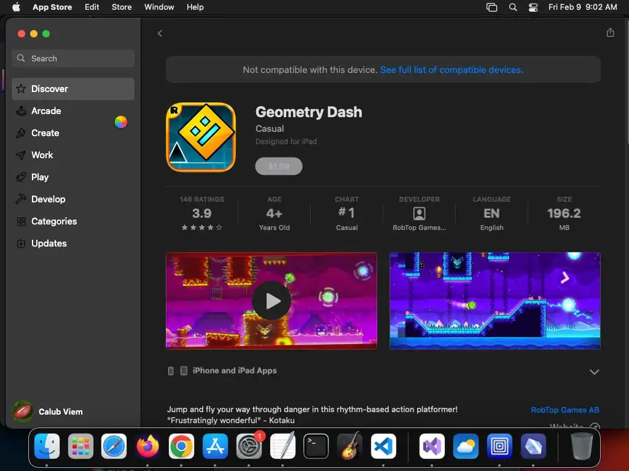The width and height of the screenshot is (629, 471).
Task: Open the Edit menu
Action: tap(92, 7)
